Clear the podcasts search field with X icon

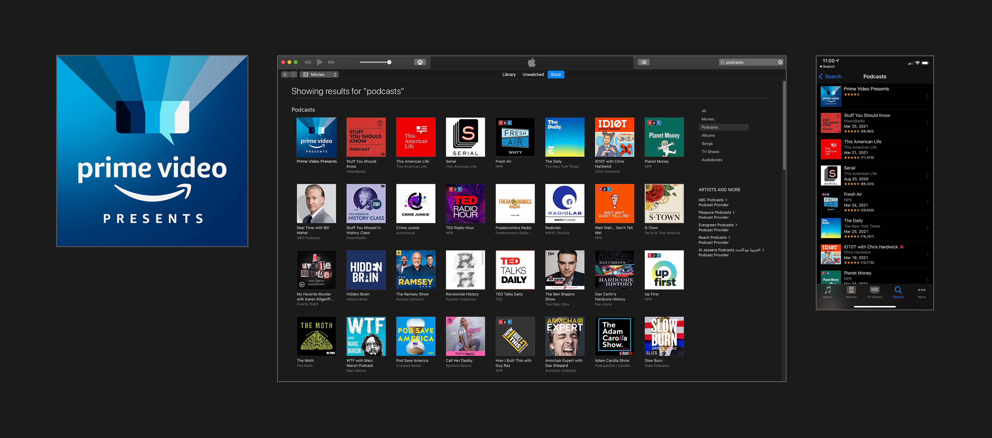point(780,62)
